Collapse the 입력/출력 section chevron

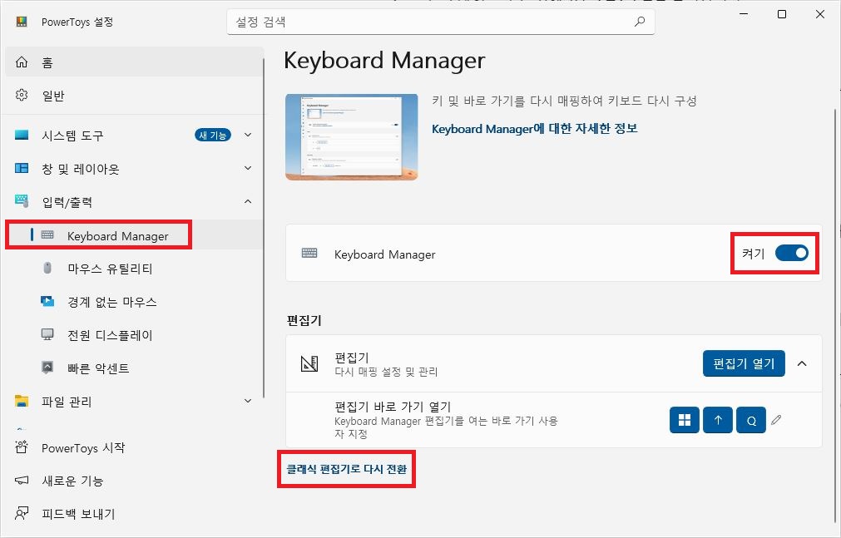248,202
